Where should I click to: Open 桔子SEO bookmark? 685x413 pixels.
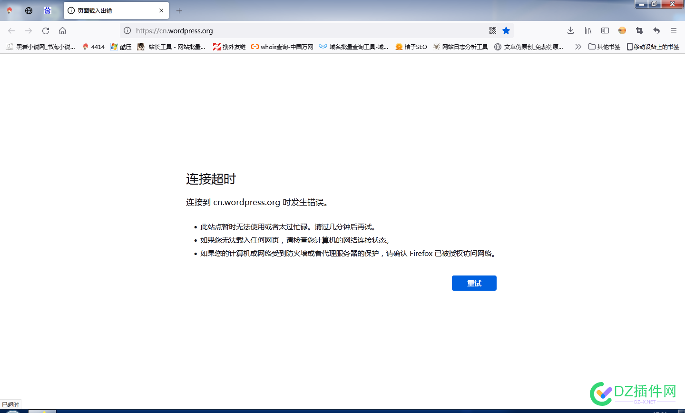pos(411,47)
